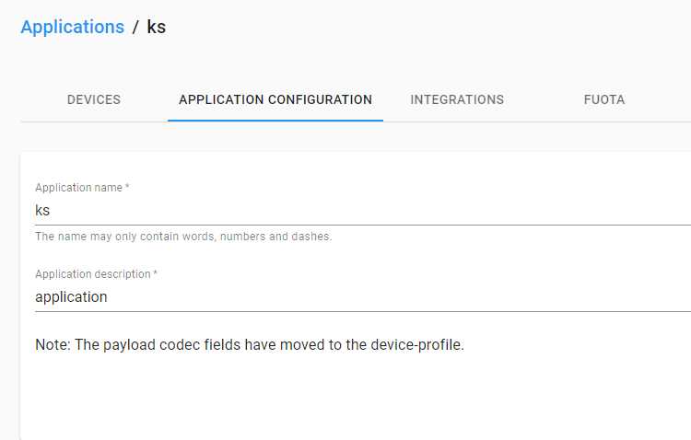Click the payload codec note text

pyautogui.click(x=250, y=344)
